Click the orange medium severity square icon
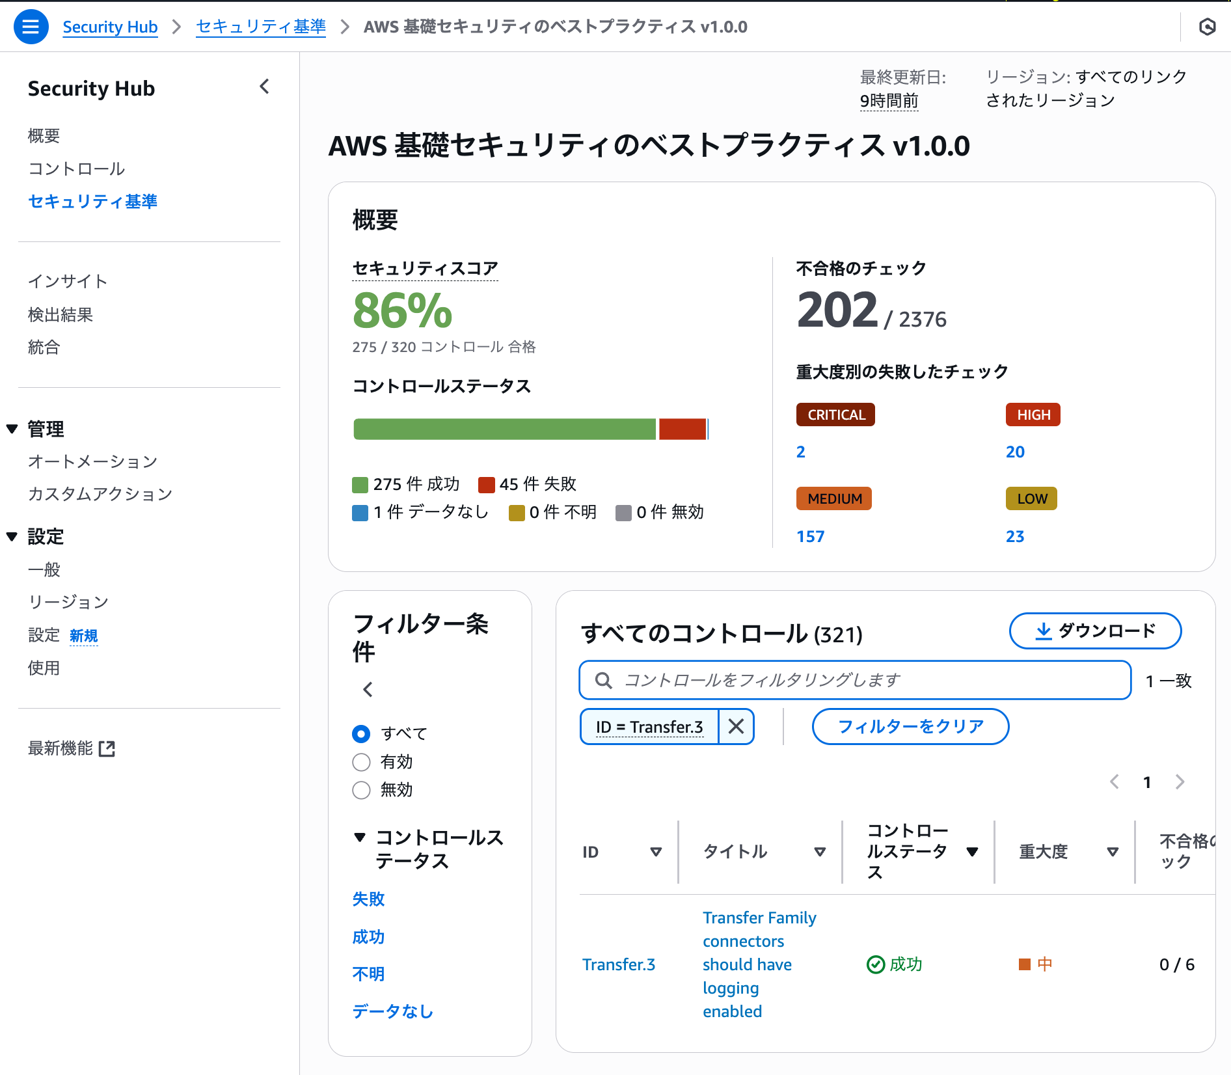 pyautogui.click(x=1025, y=964)
